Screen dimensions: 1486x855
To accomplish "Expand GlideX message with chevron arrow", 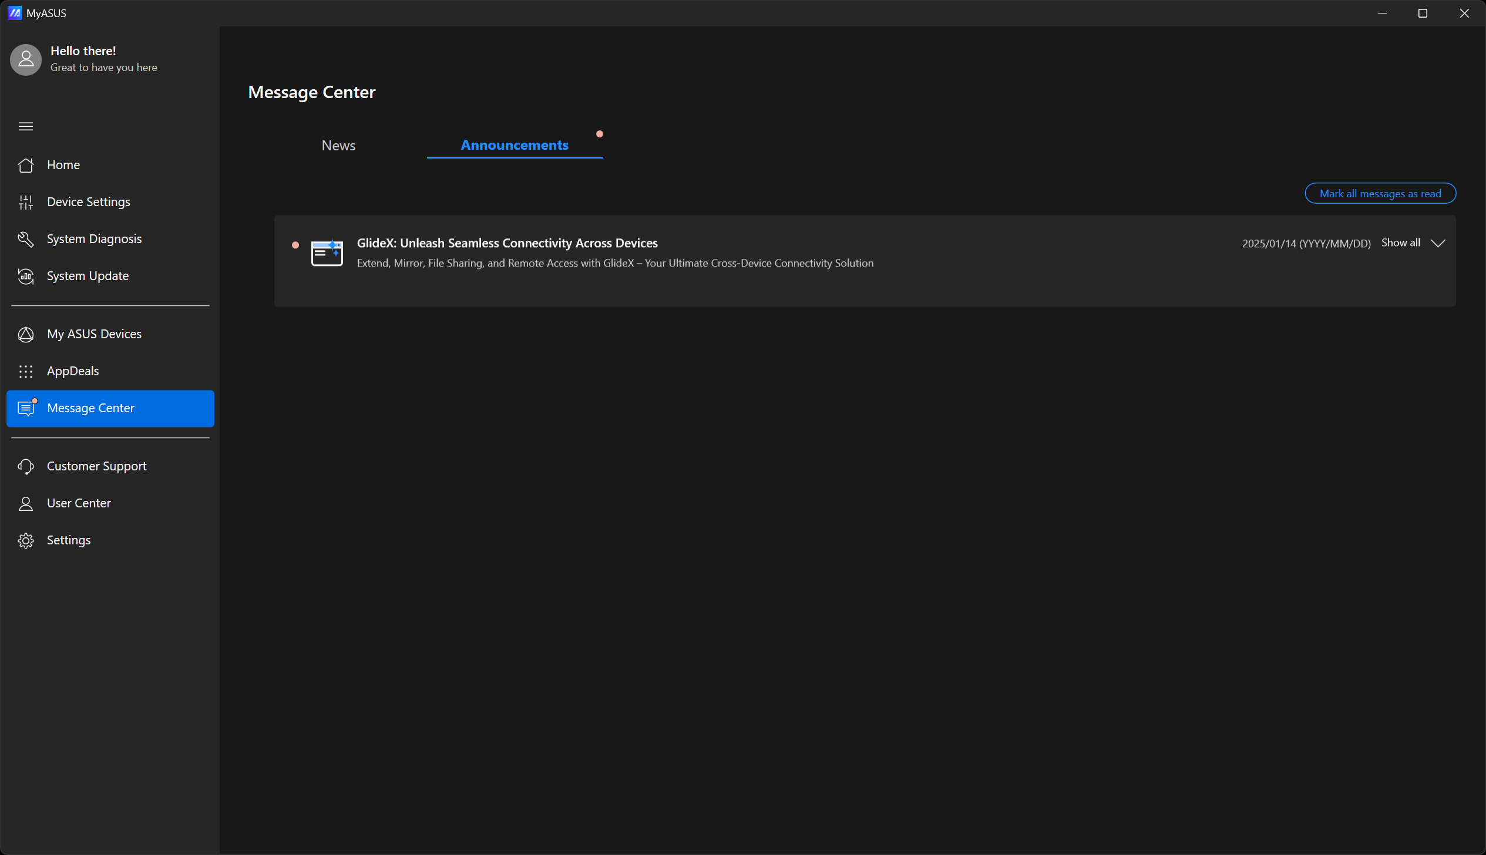I will click(x=1438, y=243).
